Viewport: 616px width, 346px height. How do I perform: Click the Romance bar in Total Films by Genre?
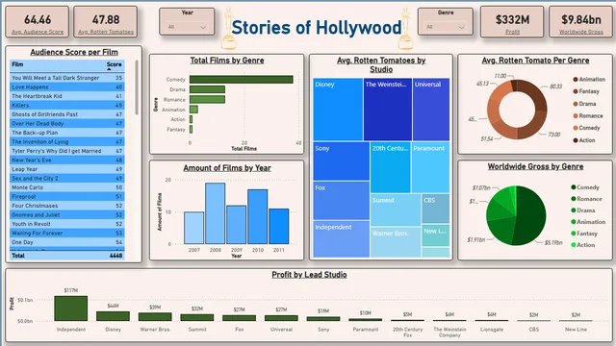(207, 99)
